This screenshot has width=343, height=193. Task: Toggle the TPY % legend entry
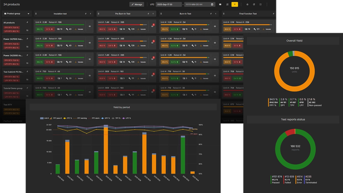[116, 118]
